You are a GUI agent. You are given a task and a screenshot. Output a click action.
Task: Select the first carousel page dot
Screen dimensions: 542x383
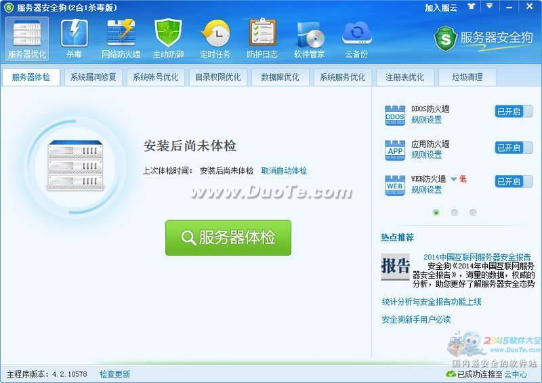click(x=436, y=212)
